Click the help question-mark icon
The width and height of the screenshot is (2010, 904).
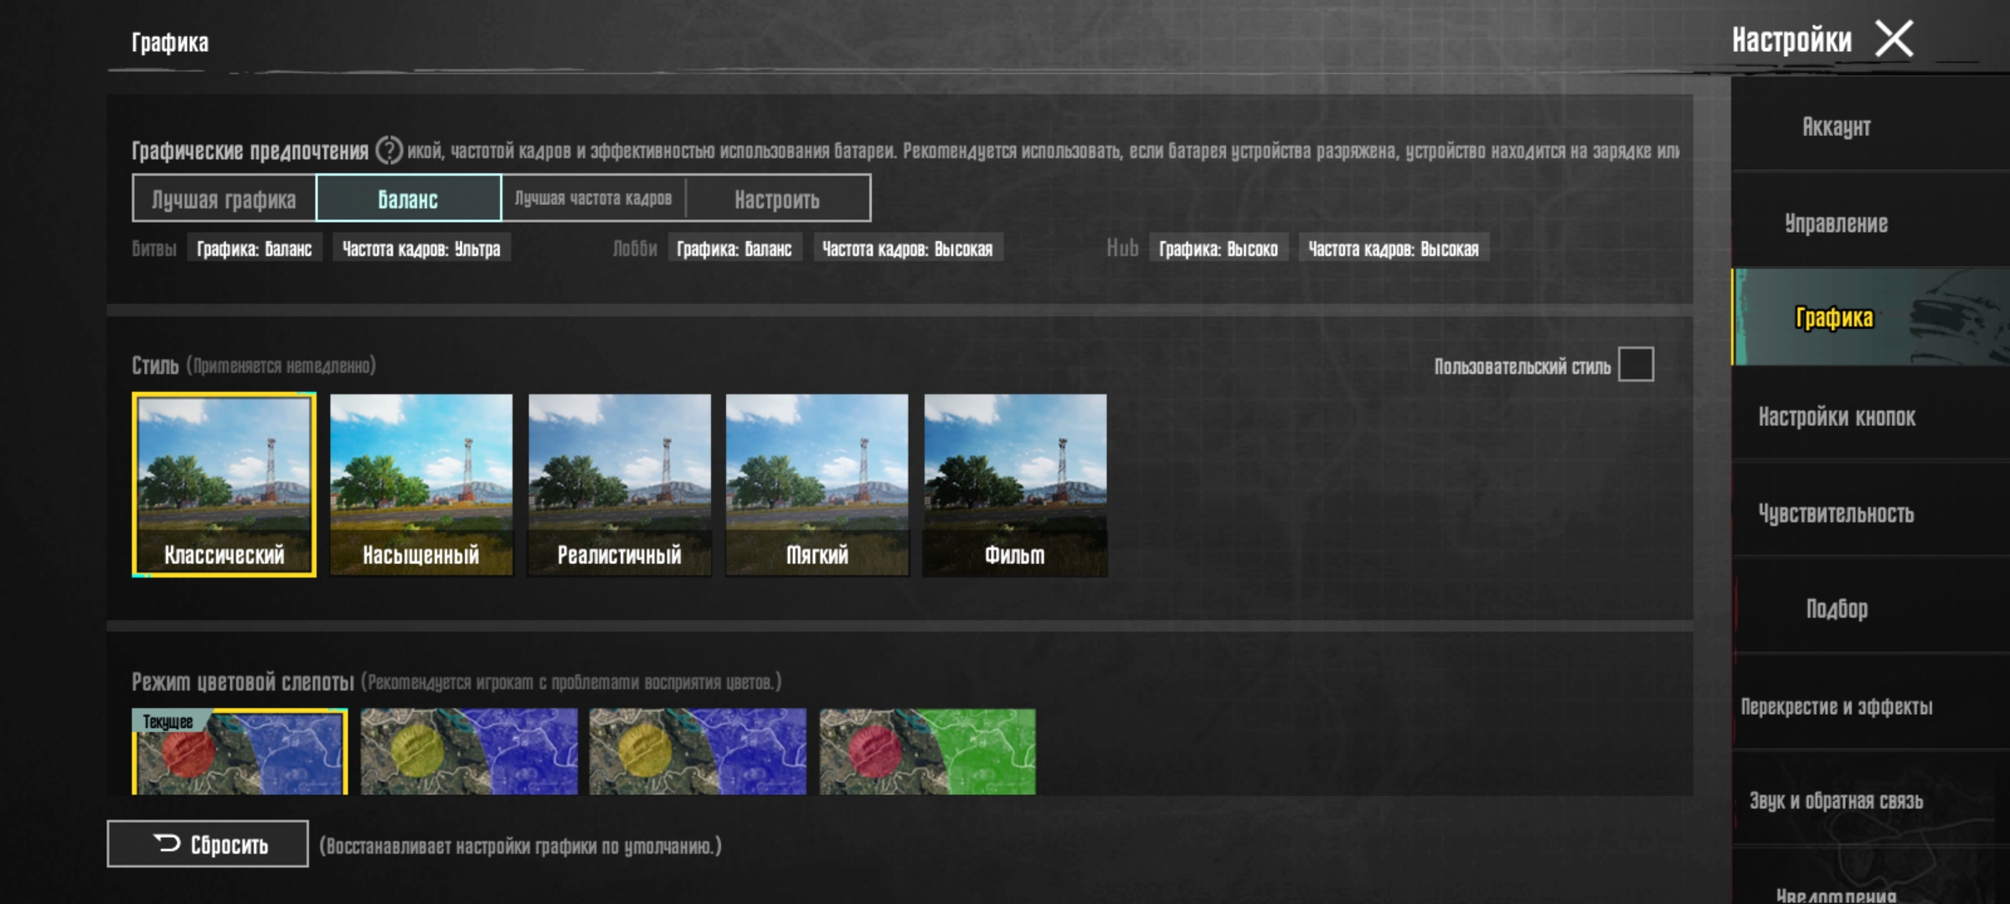coord(389,151)
